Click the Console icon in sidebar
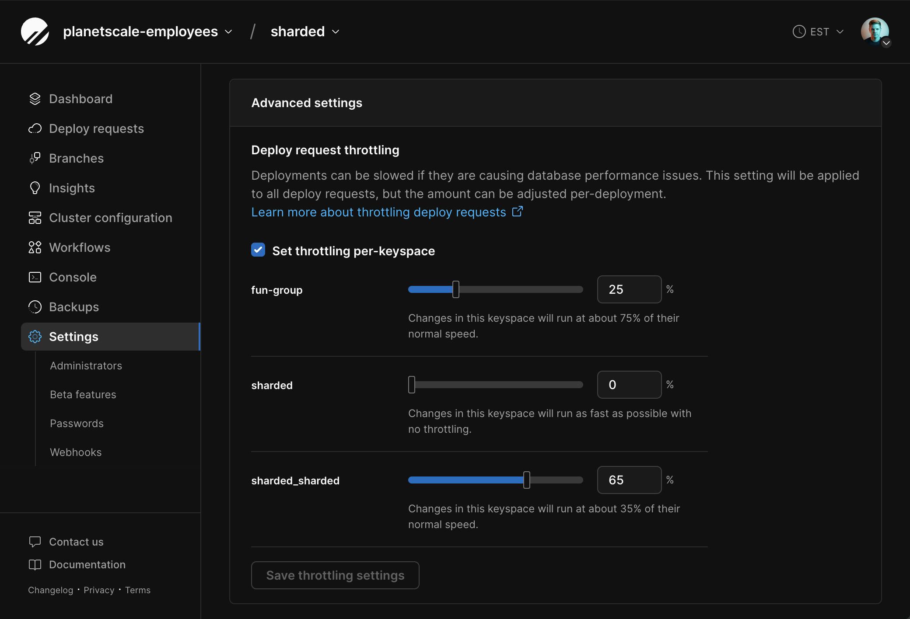Viewport: 910px width, 619px height. tap(35, 277)
